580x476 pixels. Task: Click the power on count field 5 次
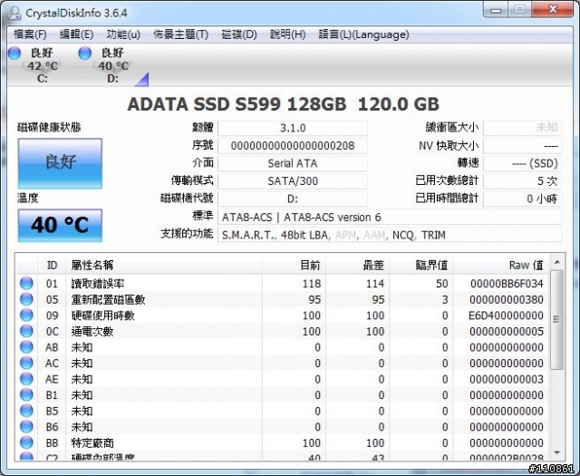pos(522,181)
